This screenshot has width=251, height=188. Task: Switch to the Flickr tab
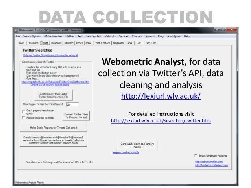129,43
